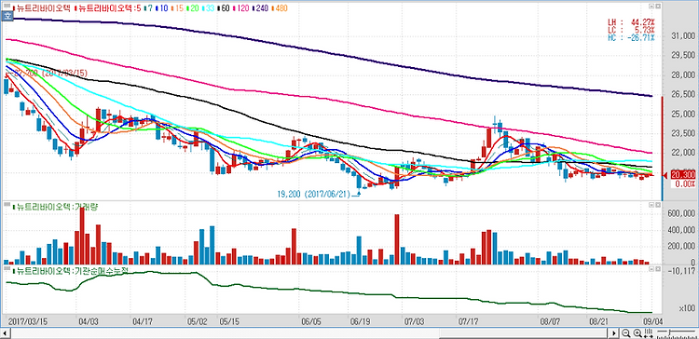Click the 600,000 volume axis label

click(x=680, y=213)
